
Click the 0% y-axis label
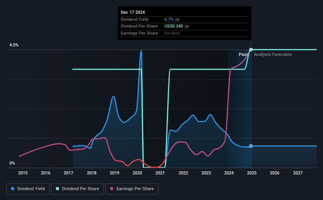point(12,163)
